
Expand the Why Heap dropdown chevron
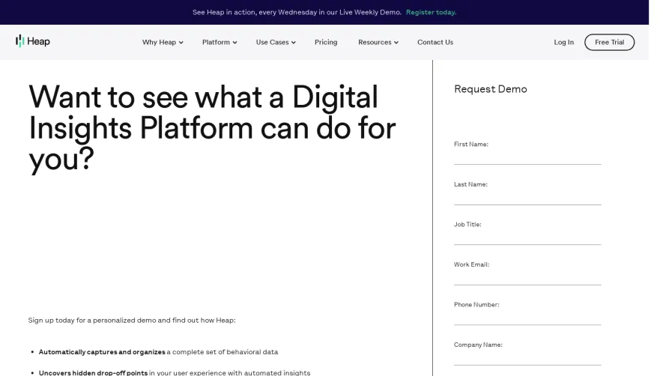pyautogui.click(x=181, y=42)
